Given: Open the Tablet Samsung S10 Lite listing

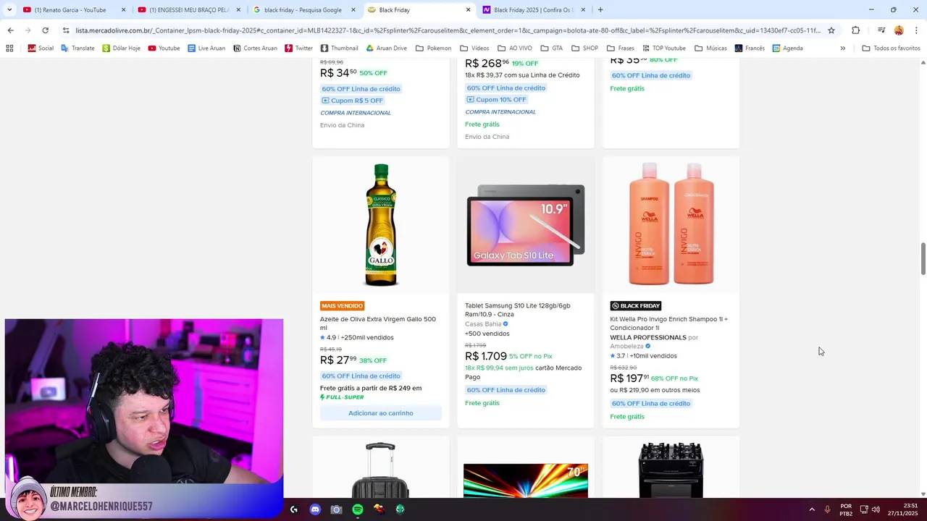Looking at the screenshot, I should 518,310.
